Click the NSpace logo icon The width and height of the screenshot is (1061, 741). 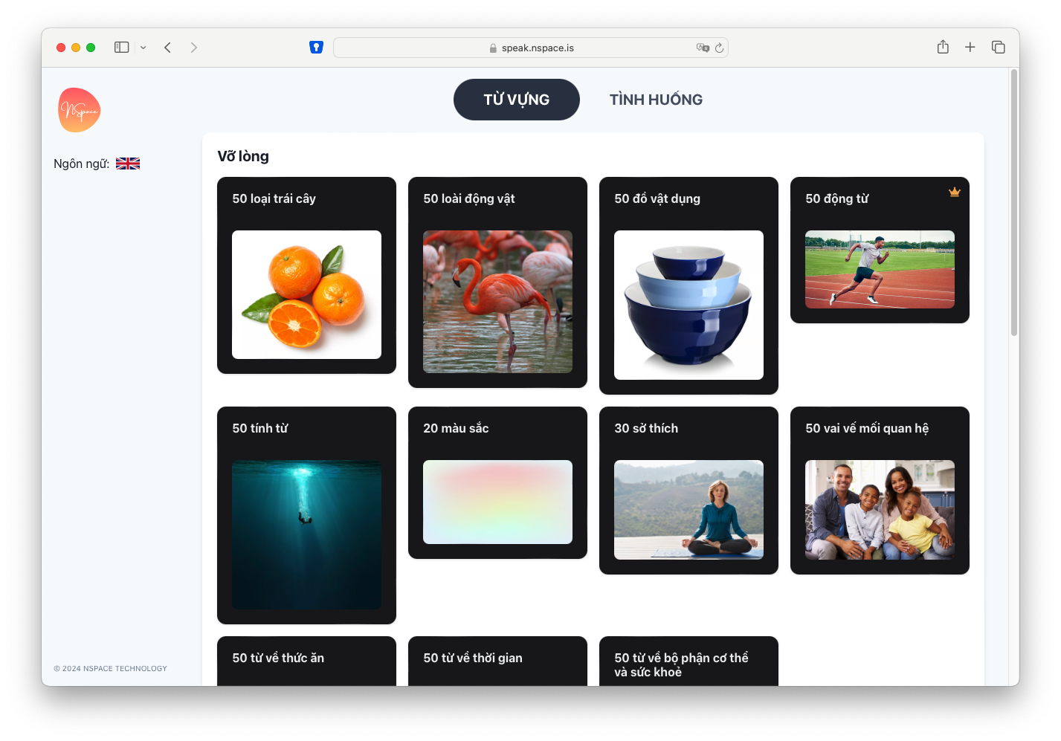(x=80, y=110)
